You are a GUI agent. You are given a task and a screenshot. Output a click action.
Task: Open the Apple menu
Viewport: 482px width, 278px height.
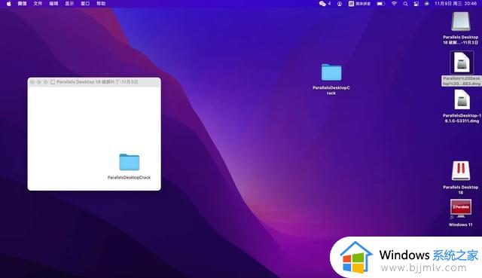pos(9,4)
